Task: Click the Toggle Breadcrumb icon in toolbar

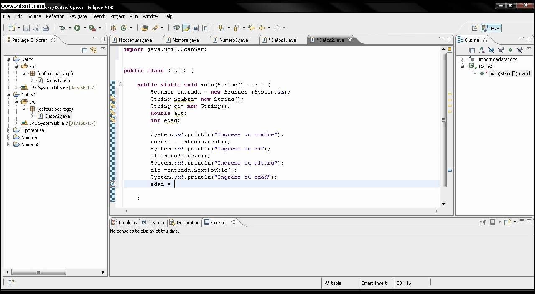Action: [x=176, y=28]
